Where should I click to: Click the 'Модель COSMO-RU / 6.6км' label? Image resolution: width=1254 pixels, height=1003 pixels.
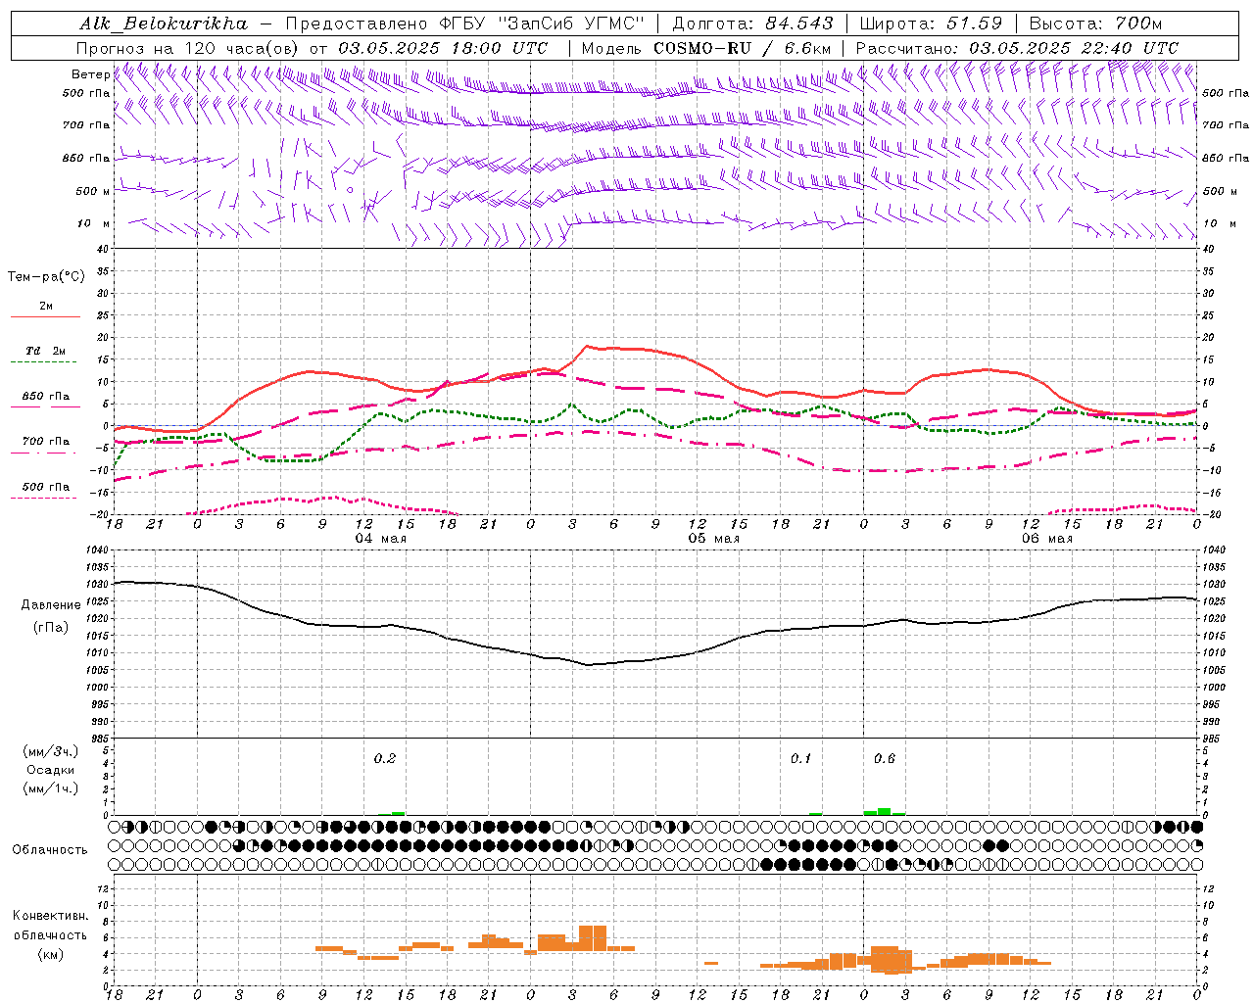tap(706, 48)
